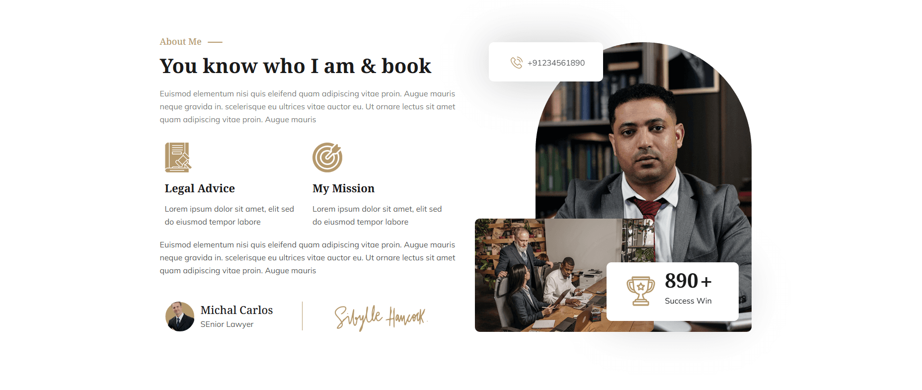The height and width of the screenshot is (390, 922).
Task: Click the description under Legal Advice
Action: point(230,216)
